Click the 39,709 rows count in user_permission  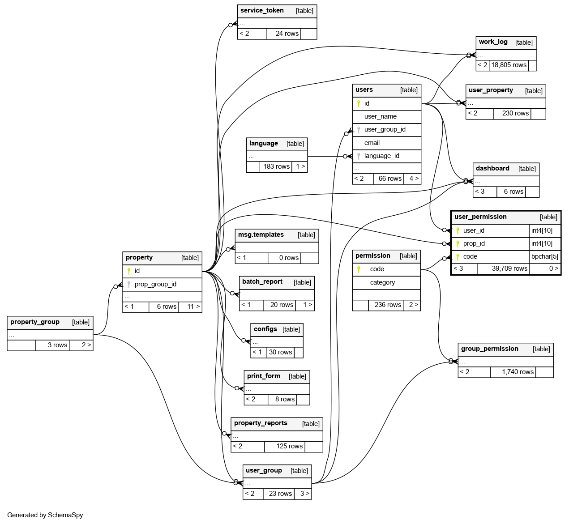[509, 268]
